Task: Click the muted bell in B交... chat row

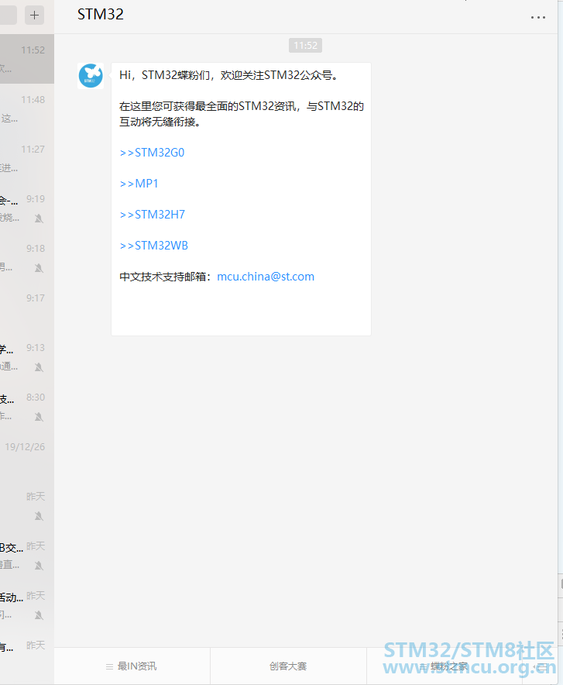Action: [39, 566]
